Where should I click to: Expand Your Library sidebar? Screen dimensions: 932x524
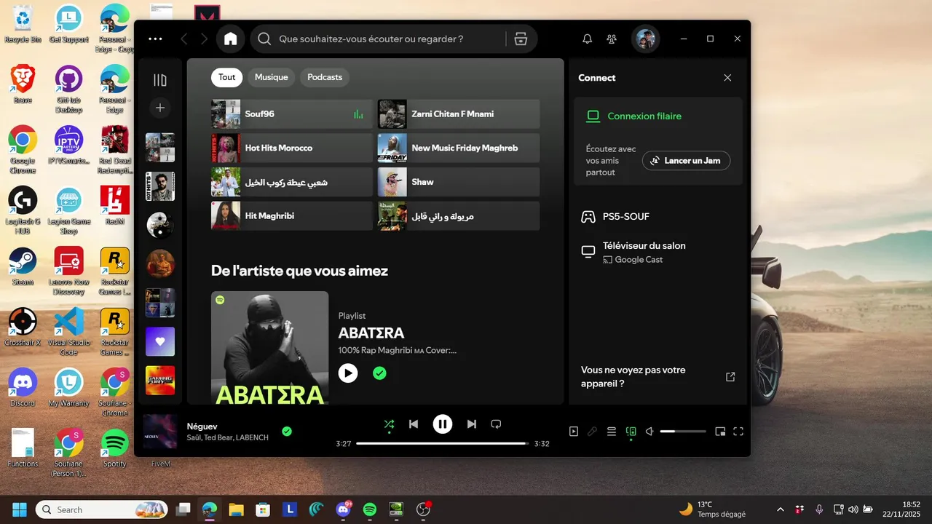(160, 80)
